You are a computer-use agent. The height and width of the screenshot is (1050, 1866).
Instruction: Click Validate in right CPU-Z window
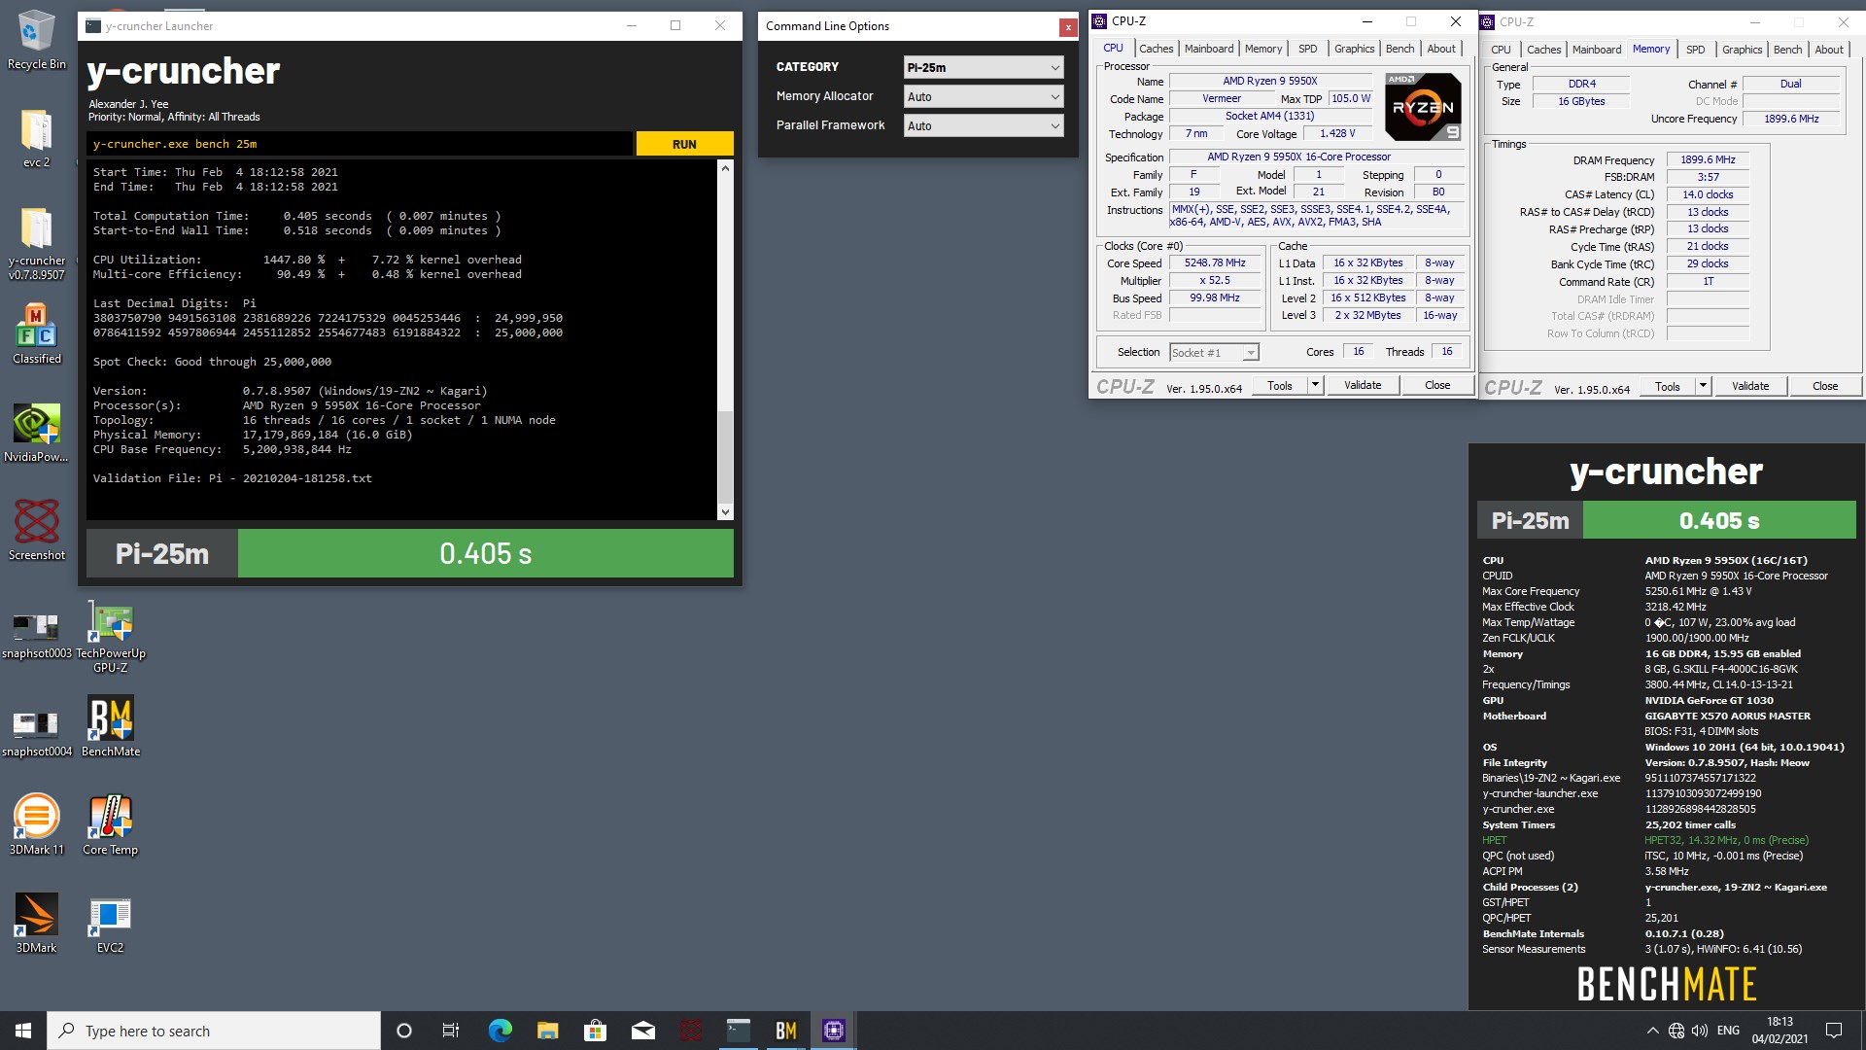[x=1750, y=386]
